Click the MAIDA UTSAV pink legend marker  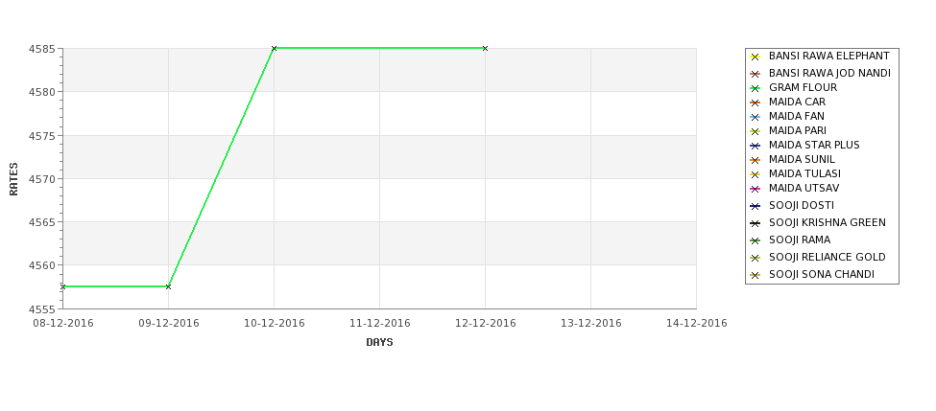pyautogui.click(x=756, y=189)
